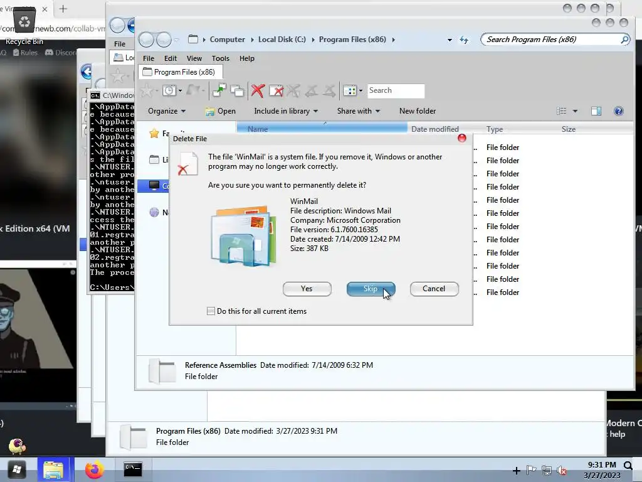Click the clock history dropdown arrow
642x482 pixels.
pyautogui.click(x=180, y=90)
